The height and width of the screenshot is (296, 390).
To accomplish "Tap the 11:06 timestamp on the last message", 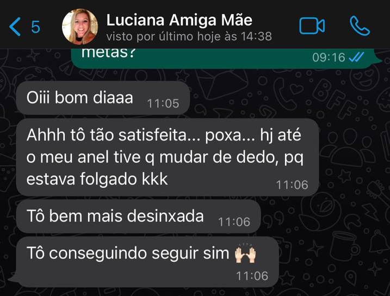I will [252, 276].
